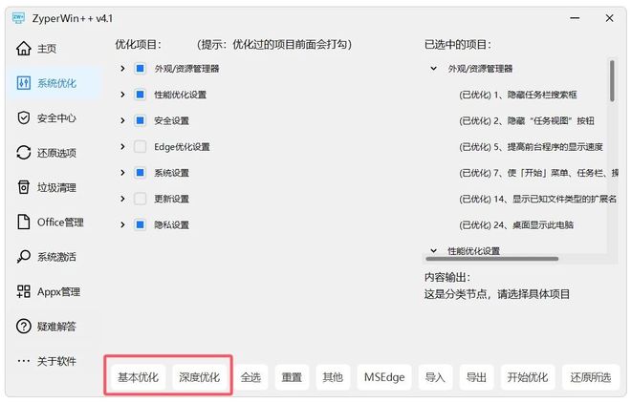Select item 14、显示已知文件类型的扩展名
Image resolution: width=631 pixels, height=403 pixels.
click(538, 199)
